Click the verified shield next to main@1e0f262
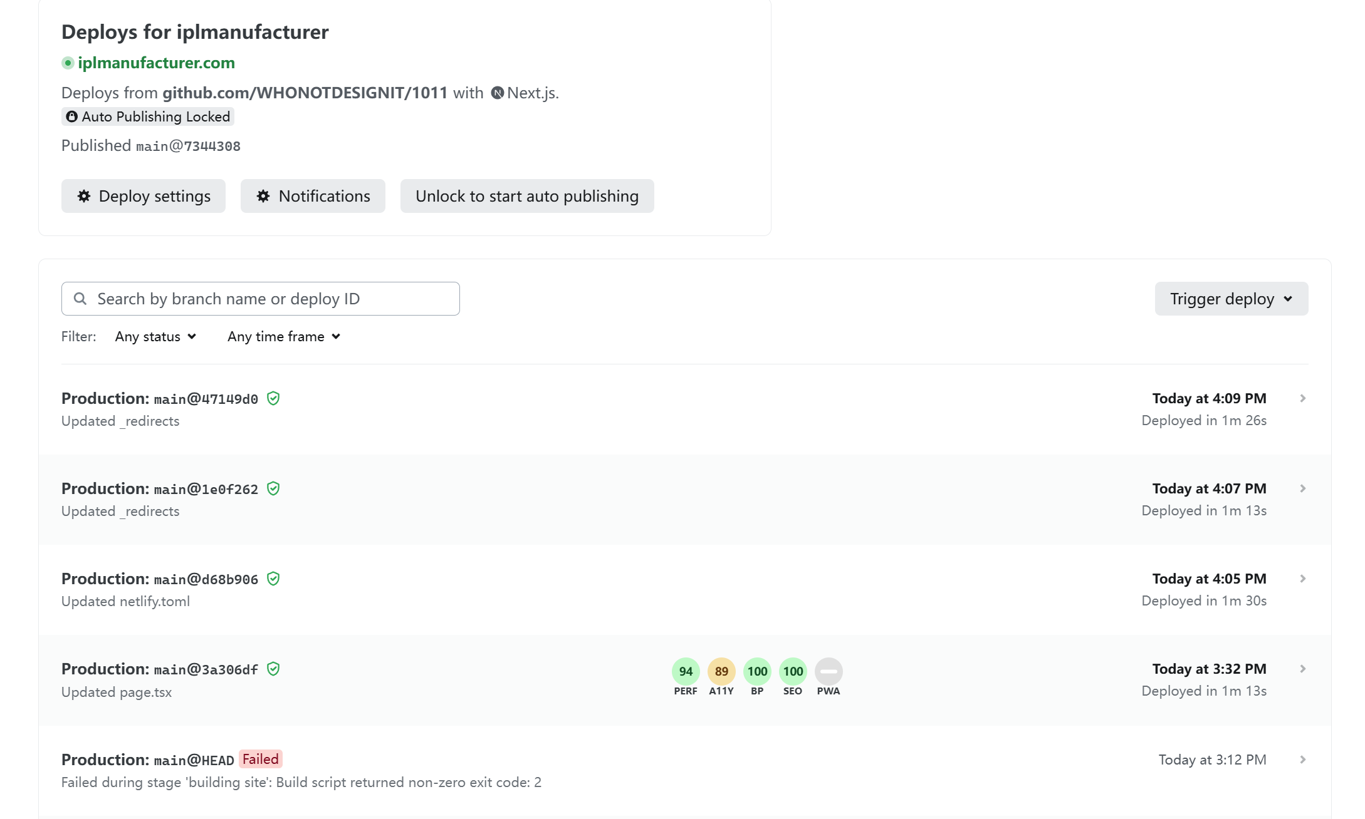The height and width of the screenshot is (819, 1365). pos(273,488)
